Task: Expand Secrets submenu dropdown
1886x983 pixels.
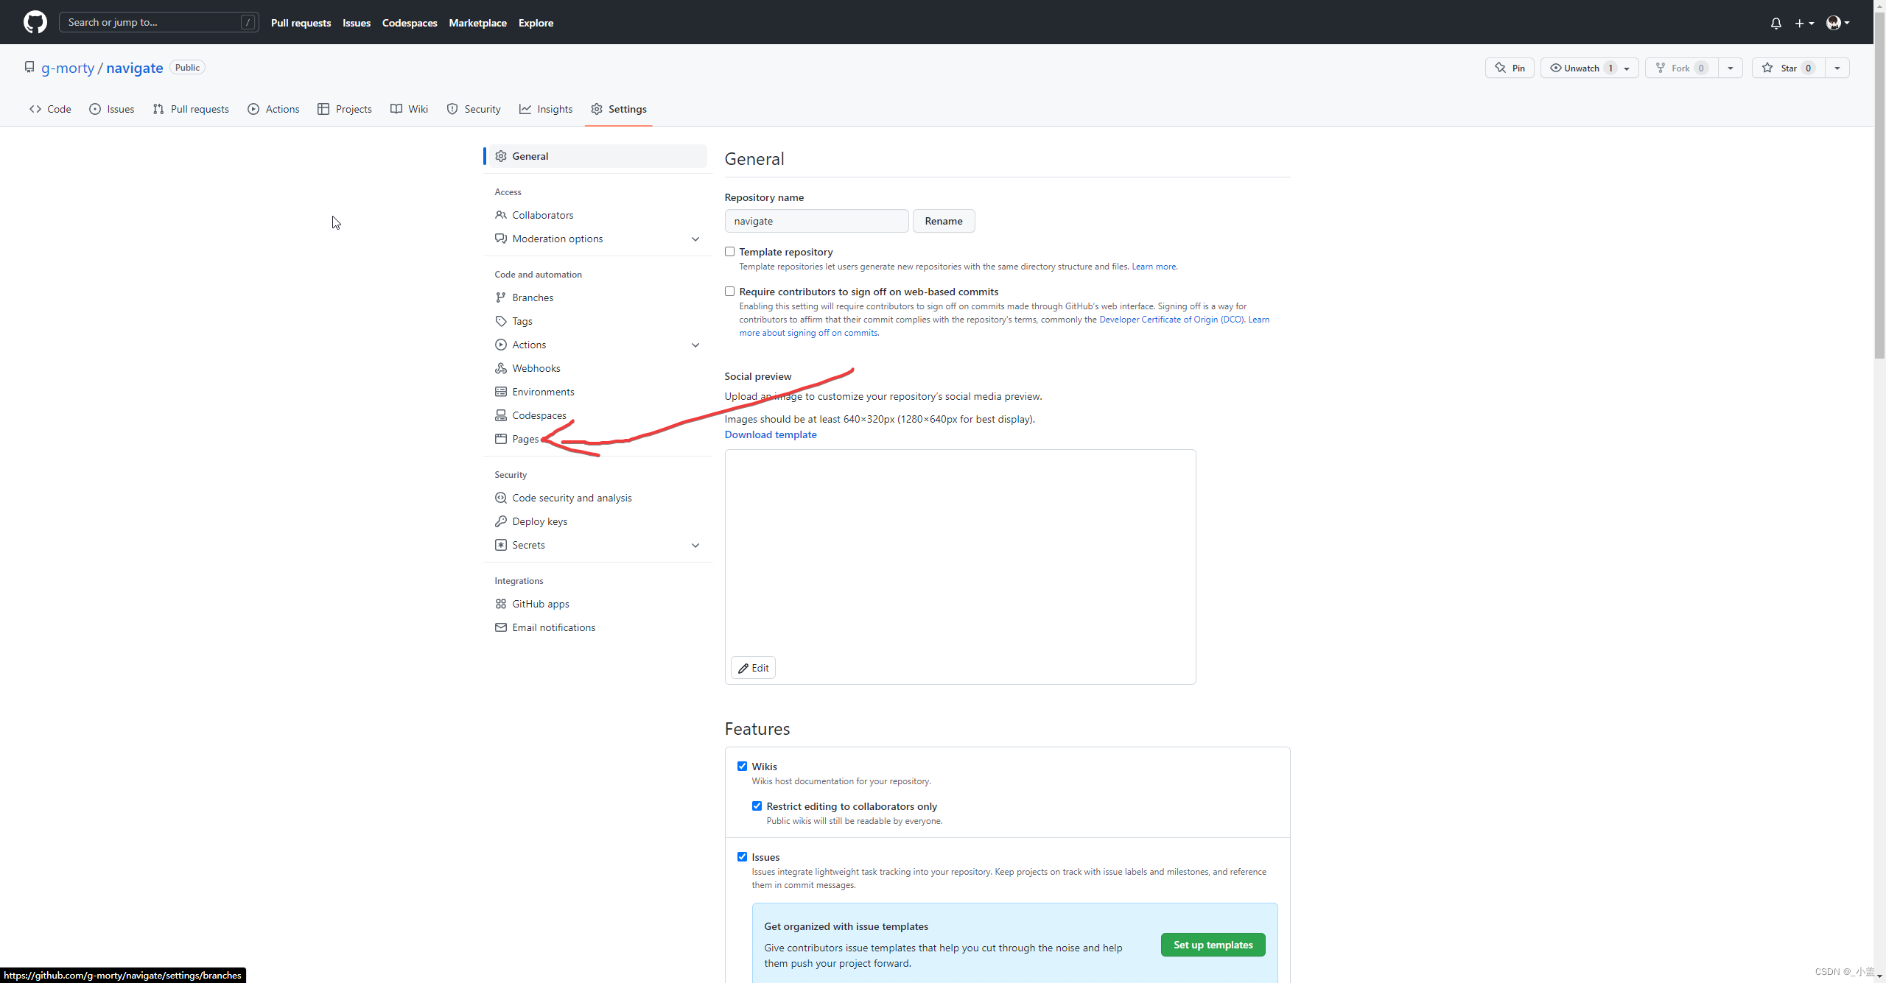Action: coord(695,545)
